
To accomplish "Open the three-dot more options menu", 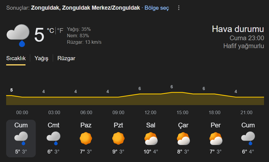I will [179, 8].
